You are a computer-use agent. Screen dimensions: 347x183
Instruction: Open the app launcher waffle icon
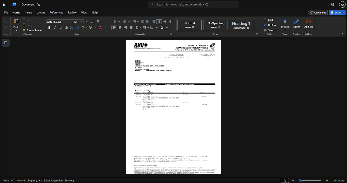click(5, 4)
